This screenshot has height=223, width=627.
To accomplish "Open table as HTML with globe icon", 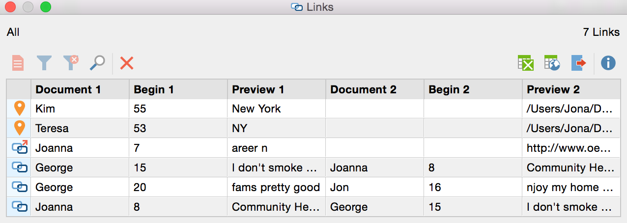I will (x=552, y=63).
